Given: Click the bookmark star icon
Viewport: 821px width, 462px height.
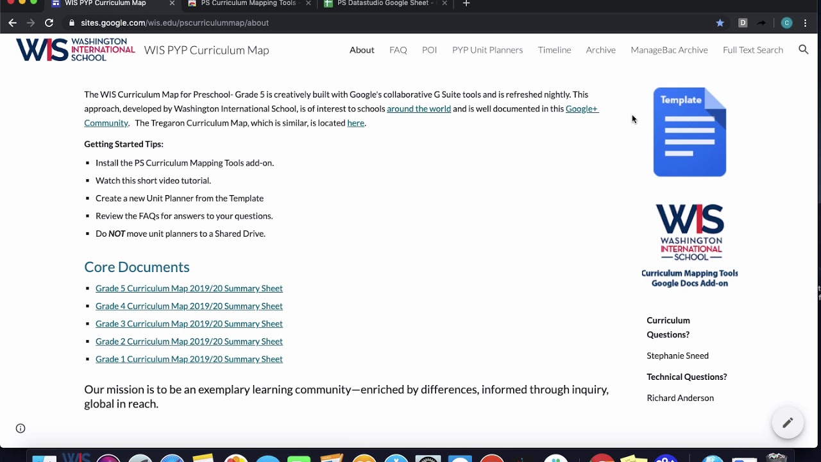Looking at the screenshot, I should tap(720, 22).
